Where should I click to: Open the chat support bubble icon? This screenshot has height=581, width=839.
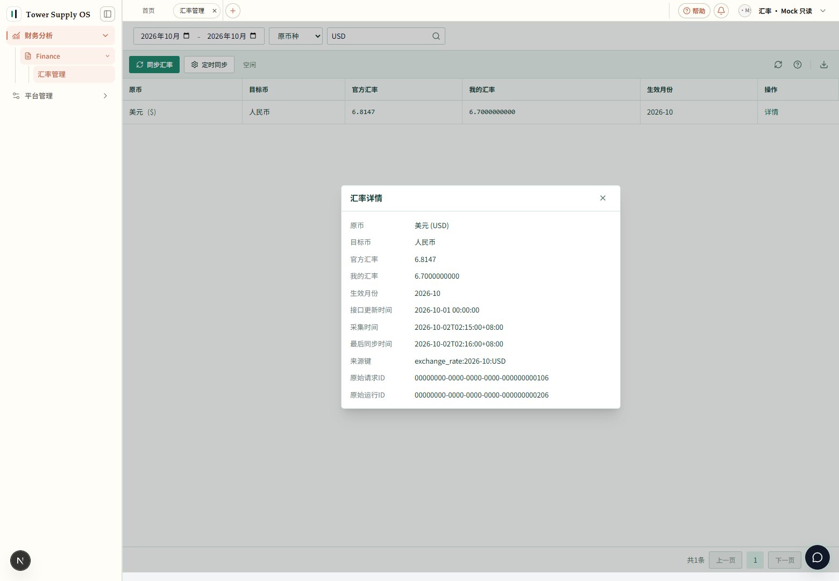[817, 557]
